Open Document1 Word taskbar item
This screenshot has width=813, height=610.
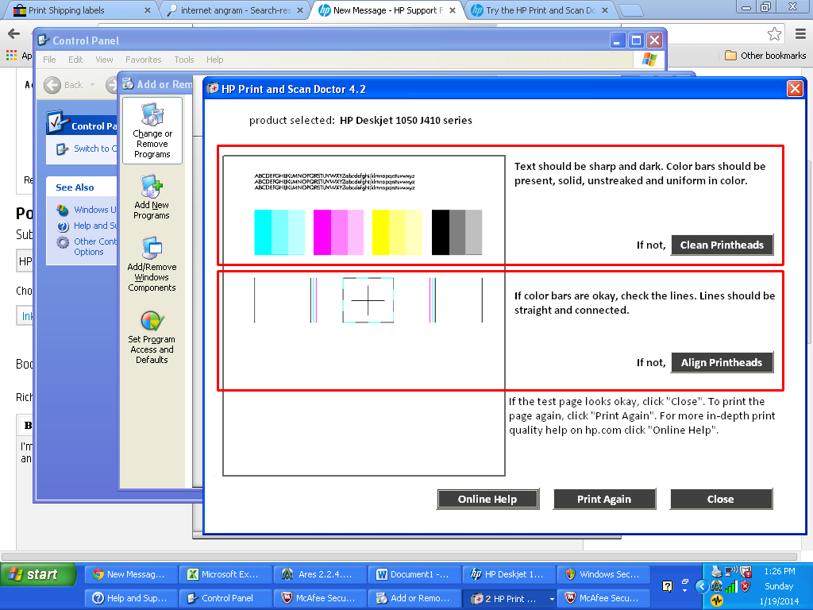tap(414, 575)
